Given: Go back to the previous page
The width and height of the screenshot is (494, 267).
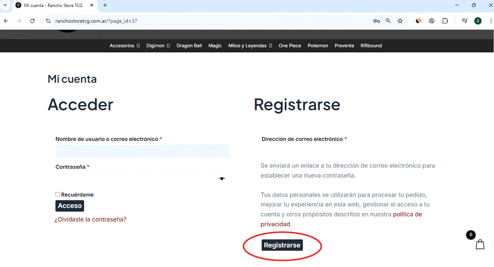Looking at the screenshot, I should [x=6, y=21].
